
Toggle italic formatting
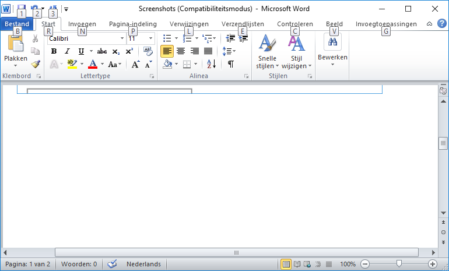click(x=67, y=51)
